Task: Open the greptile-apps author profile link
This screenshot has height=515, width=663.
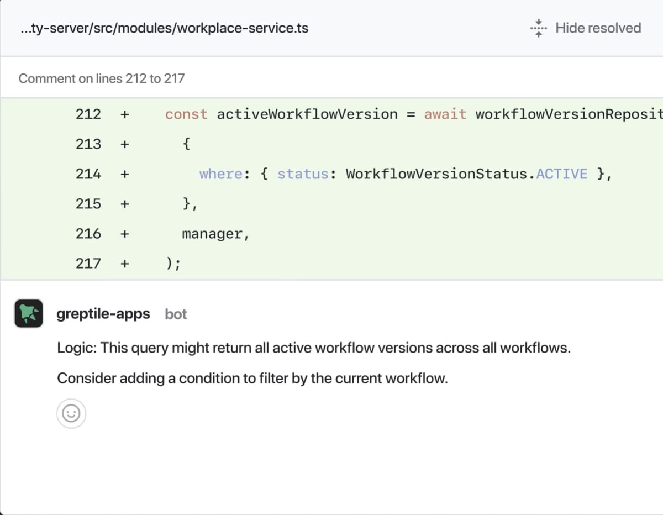Action: pos(103,314)
